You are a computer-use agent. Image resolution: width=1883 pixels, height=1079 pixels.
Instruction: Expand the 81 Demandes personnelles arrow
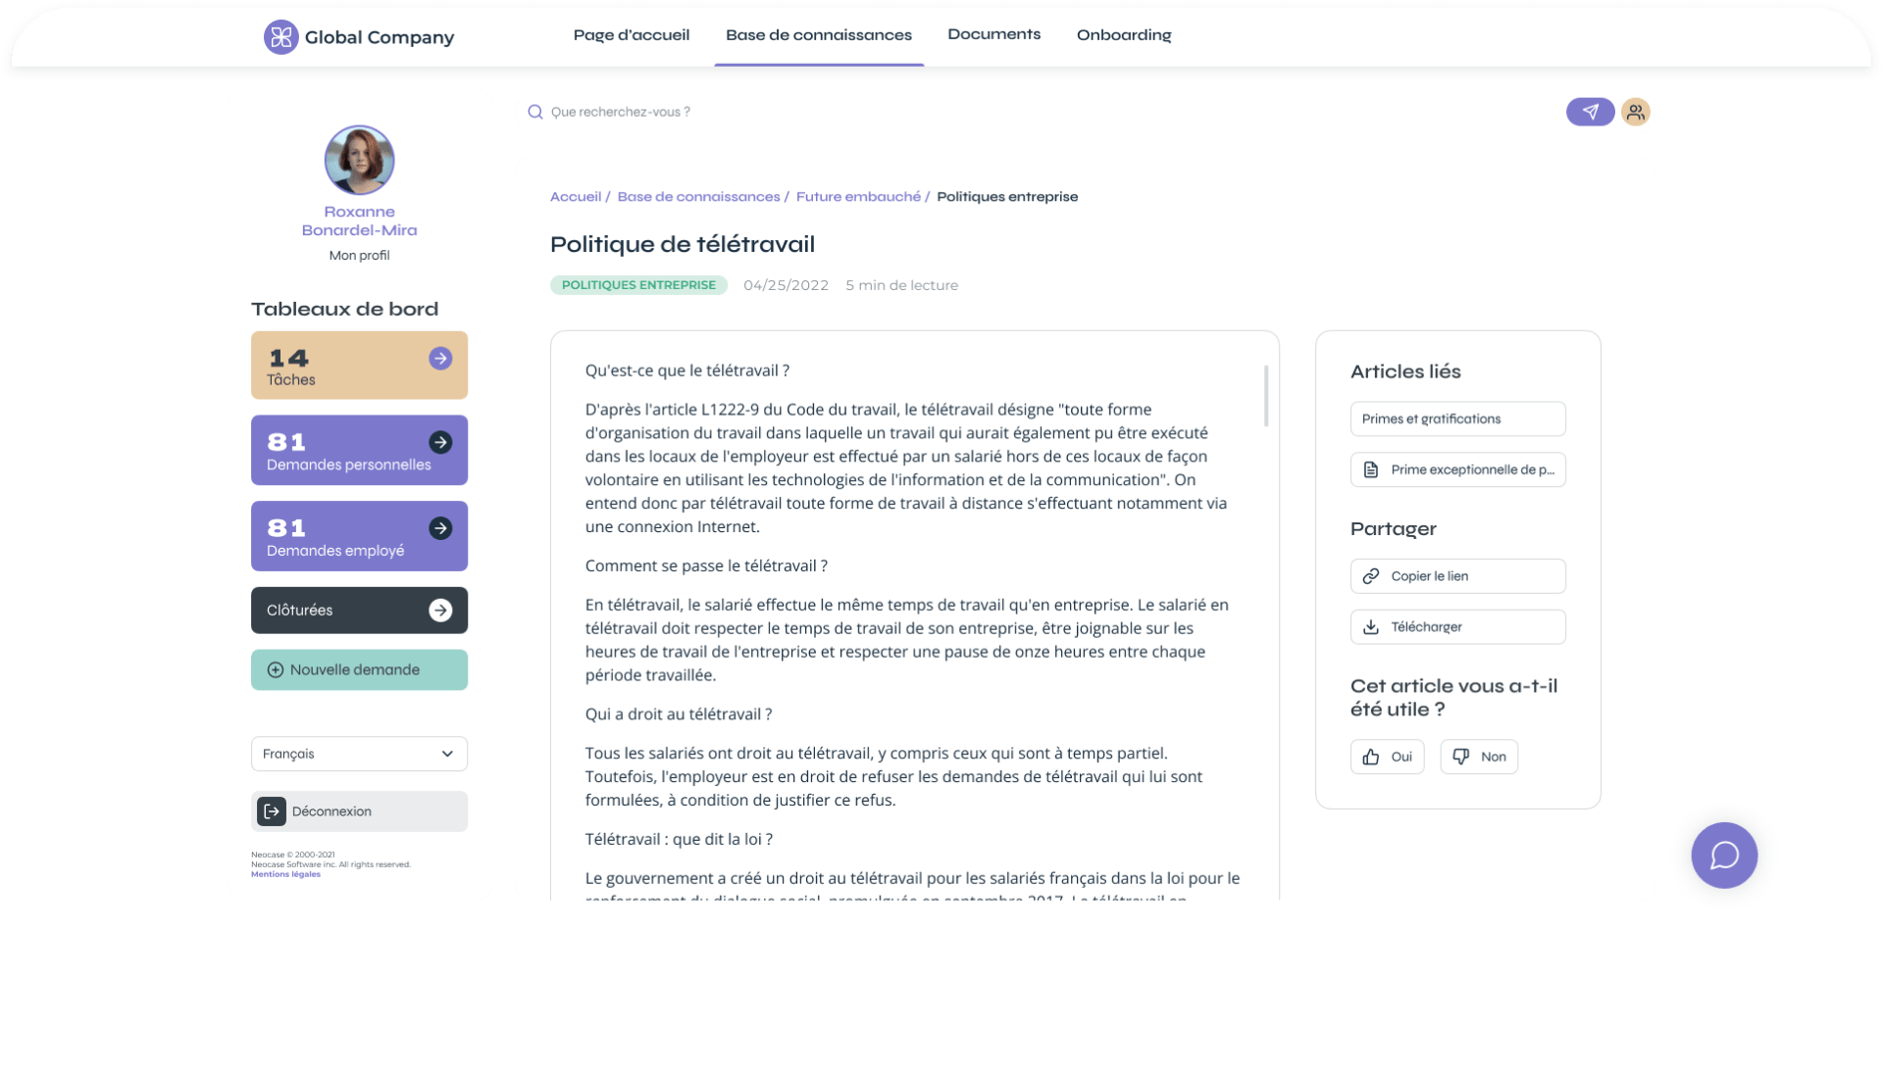(x=439, y=442)
